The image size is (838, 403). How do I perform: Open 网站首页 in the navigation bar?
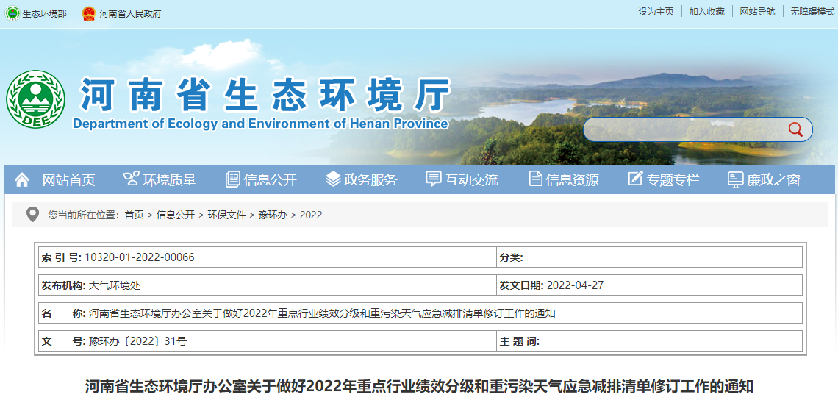coord(68,180)
